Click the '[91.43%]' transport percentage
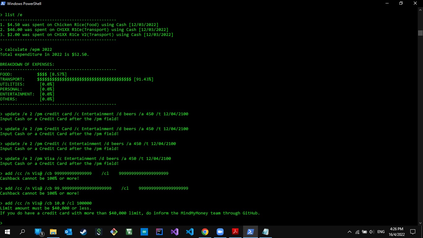The width and height of the screenshot is (423, 238). click(144, 79)
